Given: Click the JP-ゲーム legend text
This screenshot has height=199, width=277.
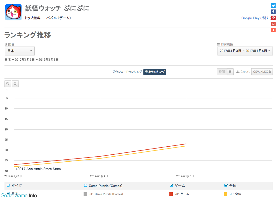Looking at the screenshot, I should [182, 194].
